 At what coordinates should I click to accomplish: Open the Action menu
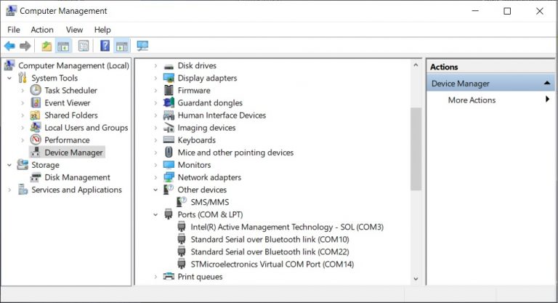click(x=42, y=30)
